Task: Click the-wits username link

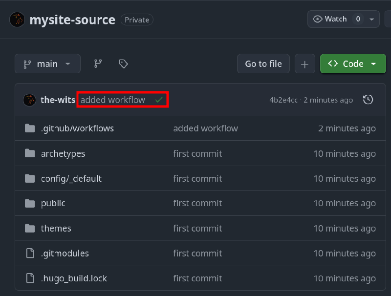Action: [58, 100]
